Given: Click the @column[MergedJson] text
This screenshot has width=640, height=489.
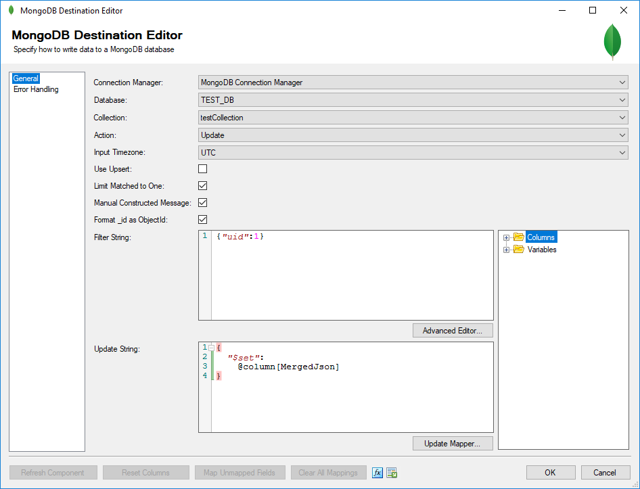Looking at the screenshot, I should click(x=289, y=367).
